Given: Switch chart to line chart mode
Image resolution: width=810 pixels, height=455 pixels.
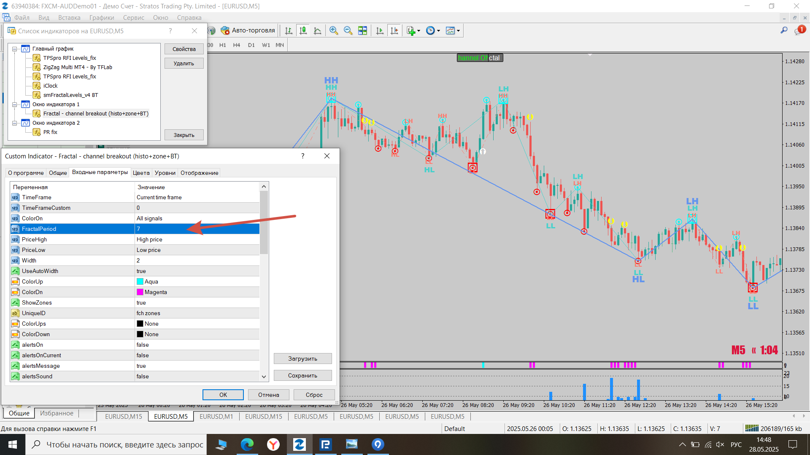Looking at the screenshot, I should click(318, 30).
